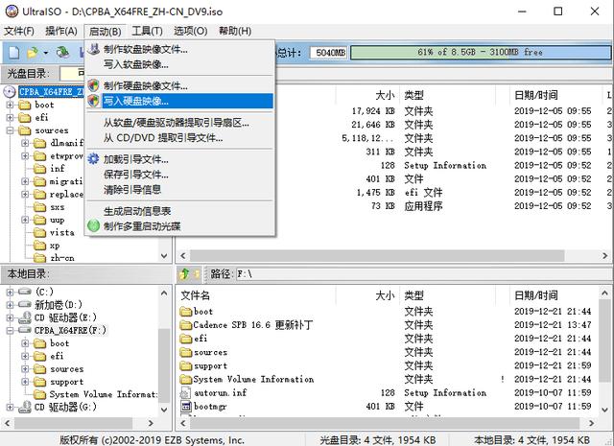Expand the efi folder in 光盘目录 tree
This screenshot has width=614, height=446.
(x=11, y=117)
